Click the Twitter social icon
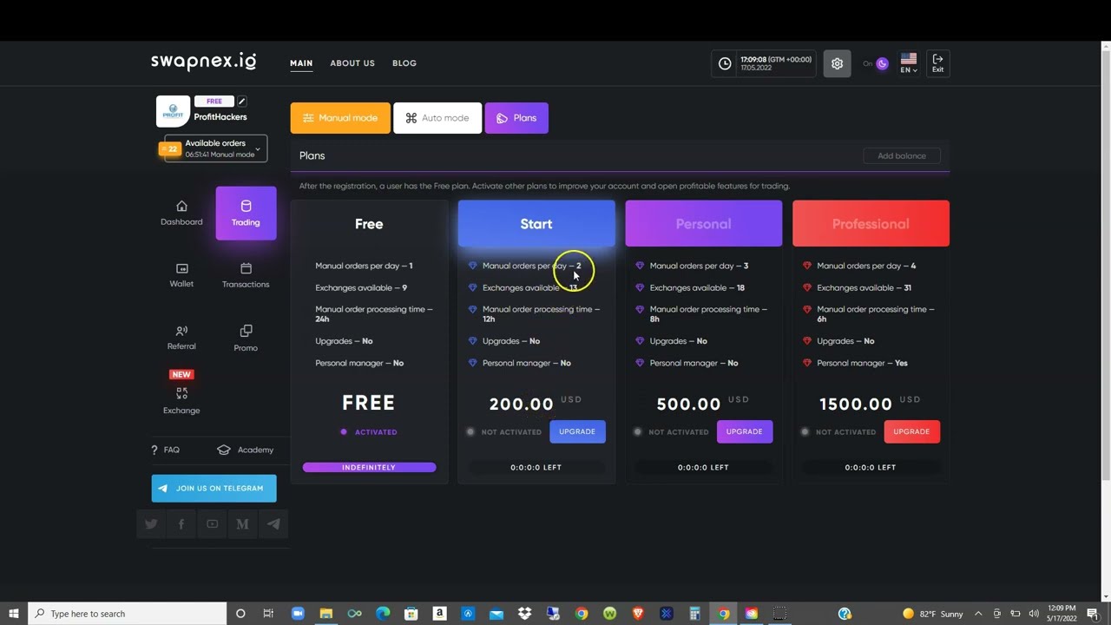 coord(151,523)
